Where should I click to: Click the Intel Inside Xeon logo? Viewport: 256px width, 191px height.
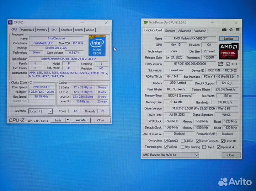click(97, 46)
